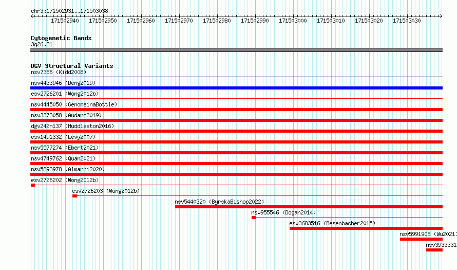This screenshot has height=270, width=457.
Task: Click nsv5577274 (Ebert2021) label
Action: pos(65,148)
